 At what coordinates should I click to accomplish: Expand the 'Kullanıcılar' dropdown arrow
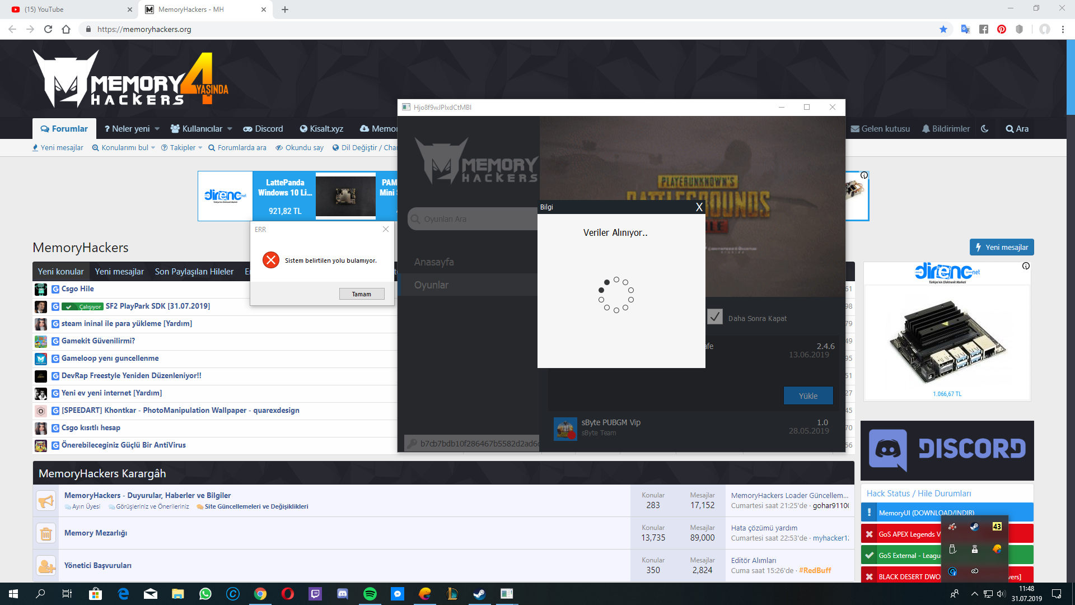230,129
